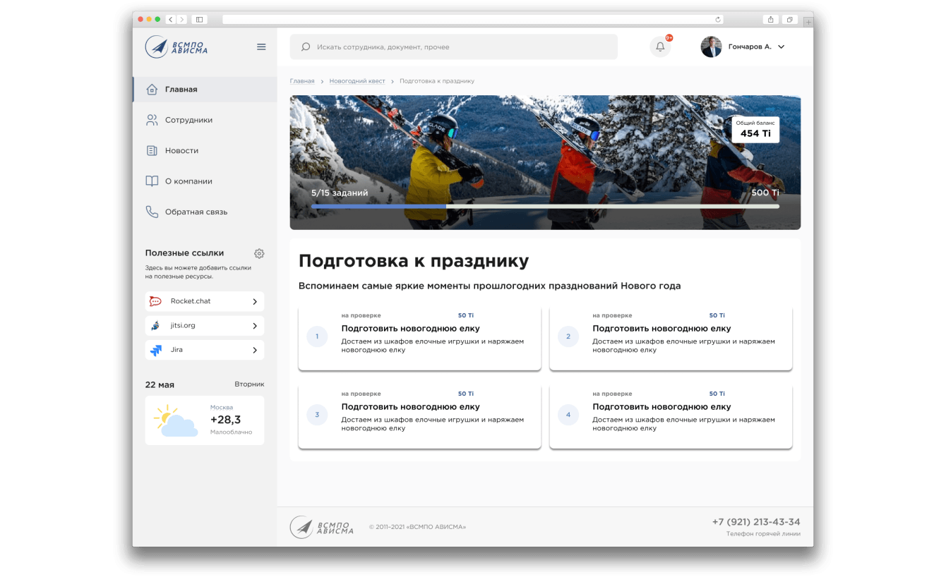The height and width of the screenshot is (577, 946).
Task: Click the "5/15 заданий" progress label
Action: [340, 193]
